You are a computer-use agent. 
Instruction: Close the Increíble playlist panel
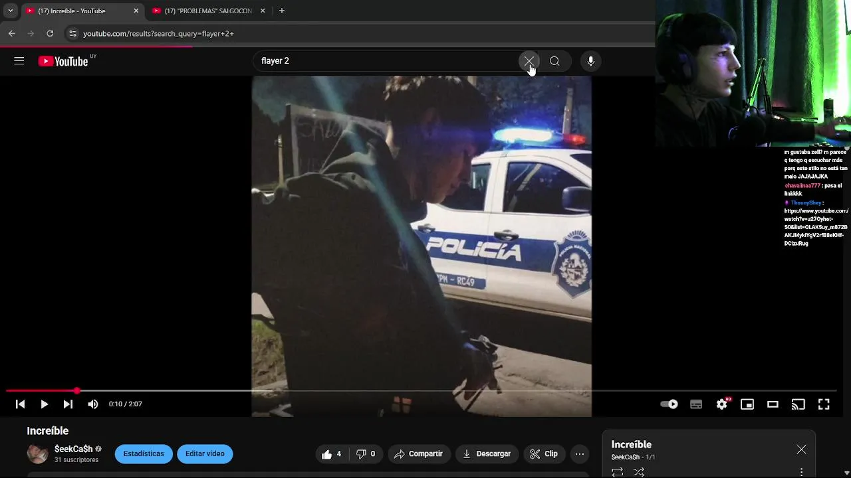pos(801,449)
